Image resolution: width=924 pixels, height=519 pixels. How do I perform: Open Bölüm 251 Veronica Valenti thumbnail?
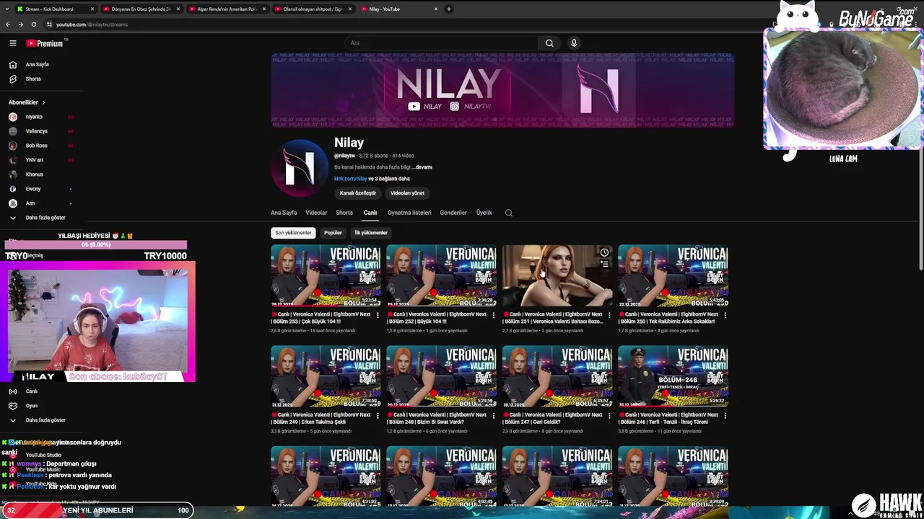(557, 276)
